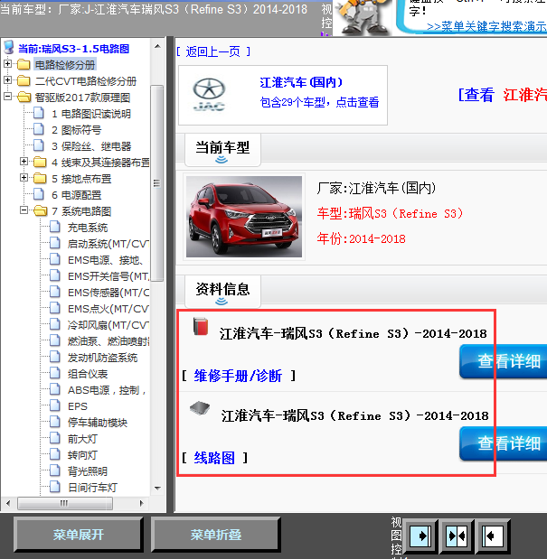Select the EPS diagram entry
The height and width of the screenshot is (559, 547).
click(x=78, y=406)
